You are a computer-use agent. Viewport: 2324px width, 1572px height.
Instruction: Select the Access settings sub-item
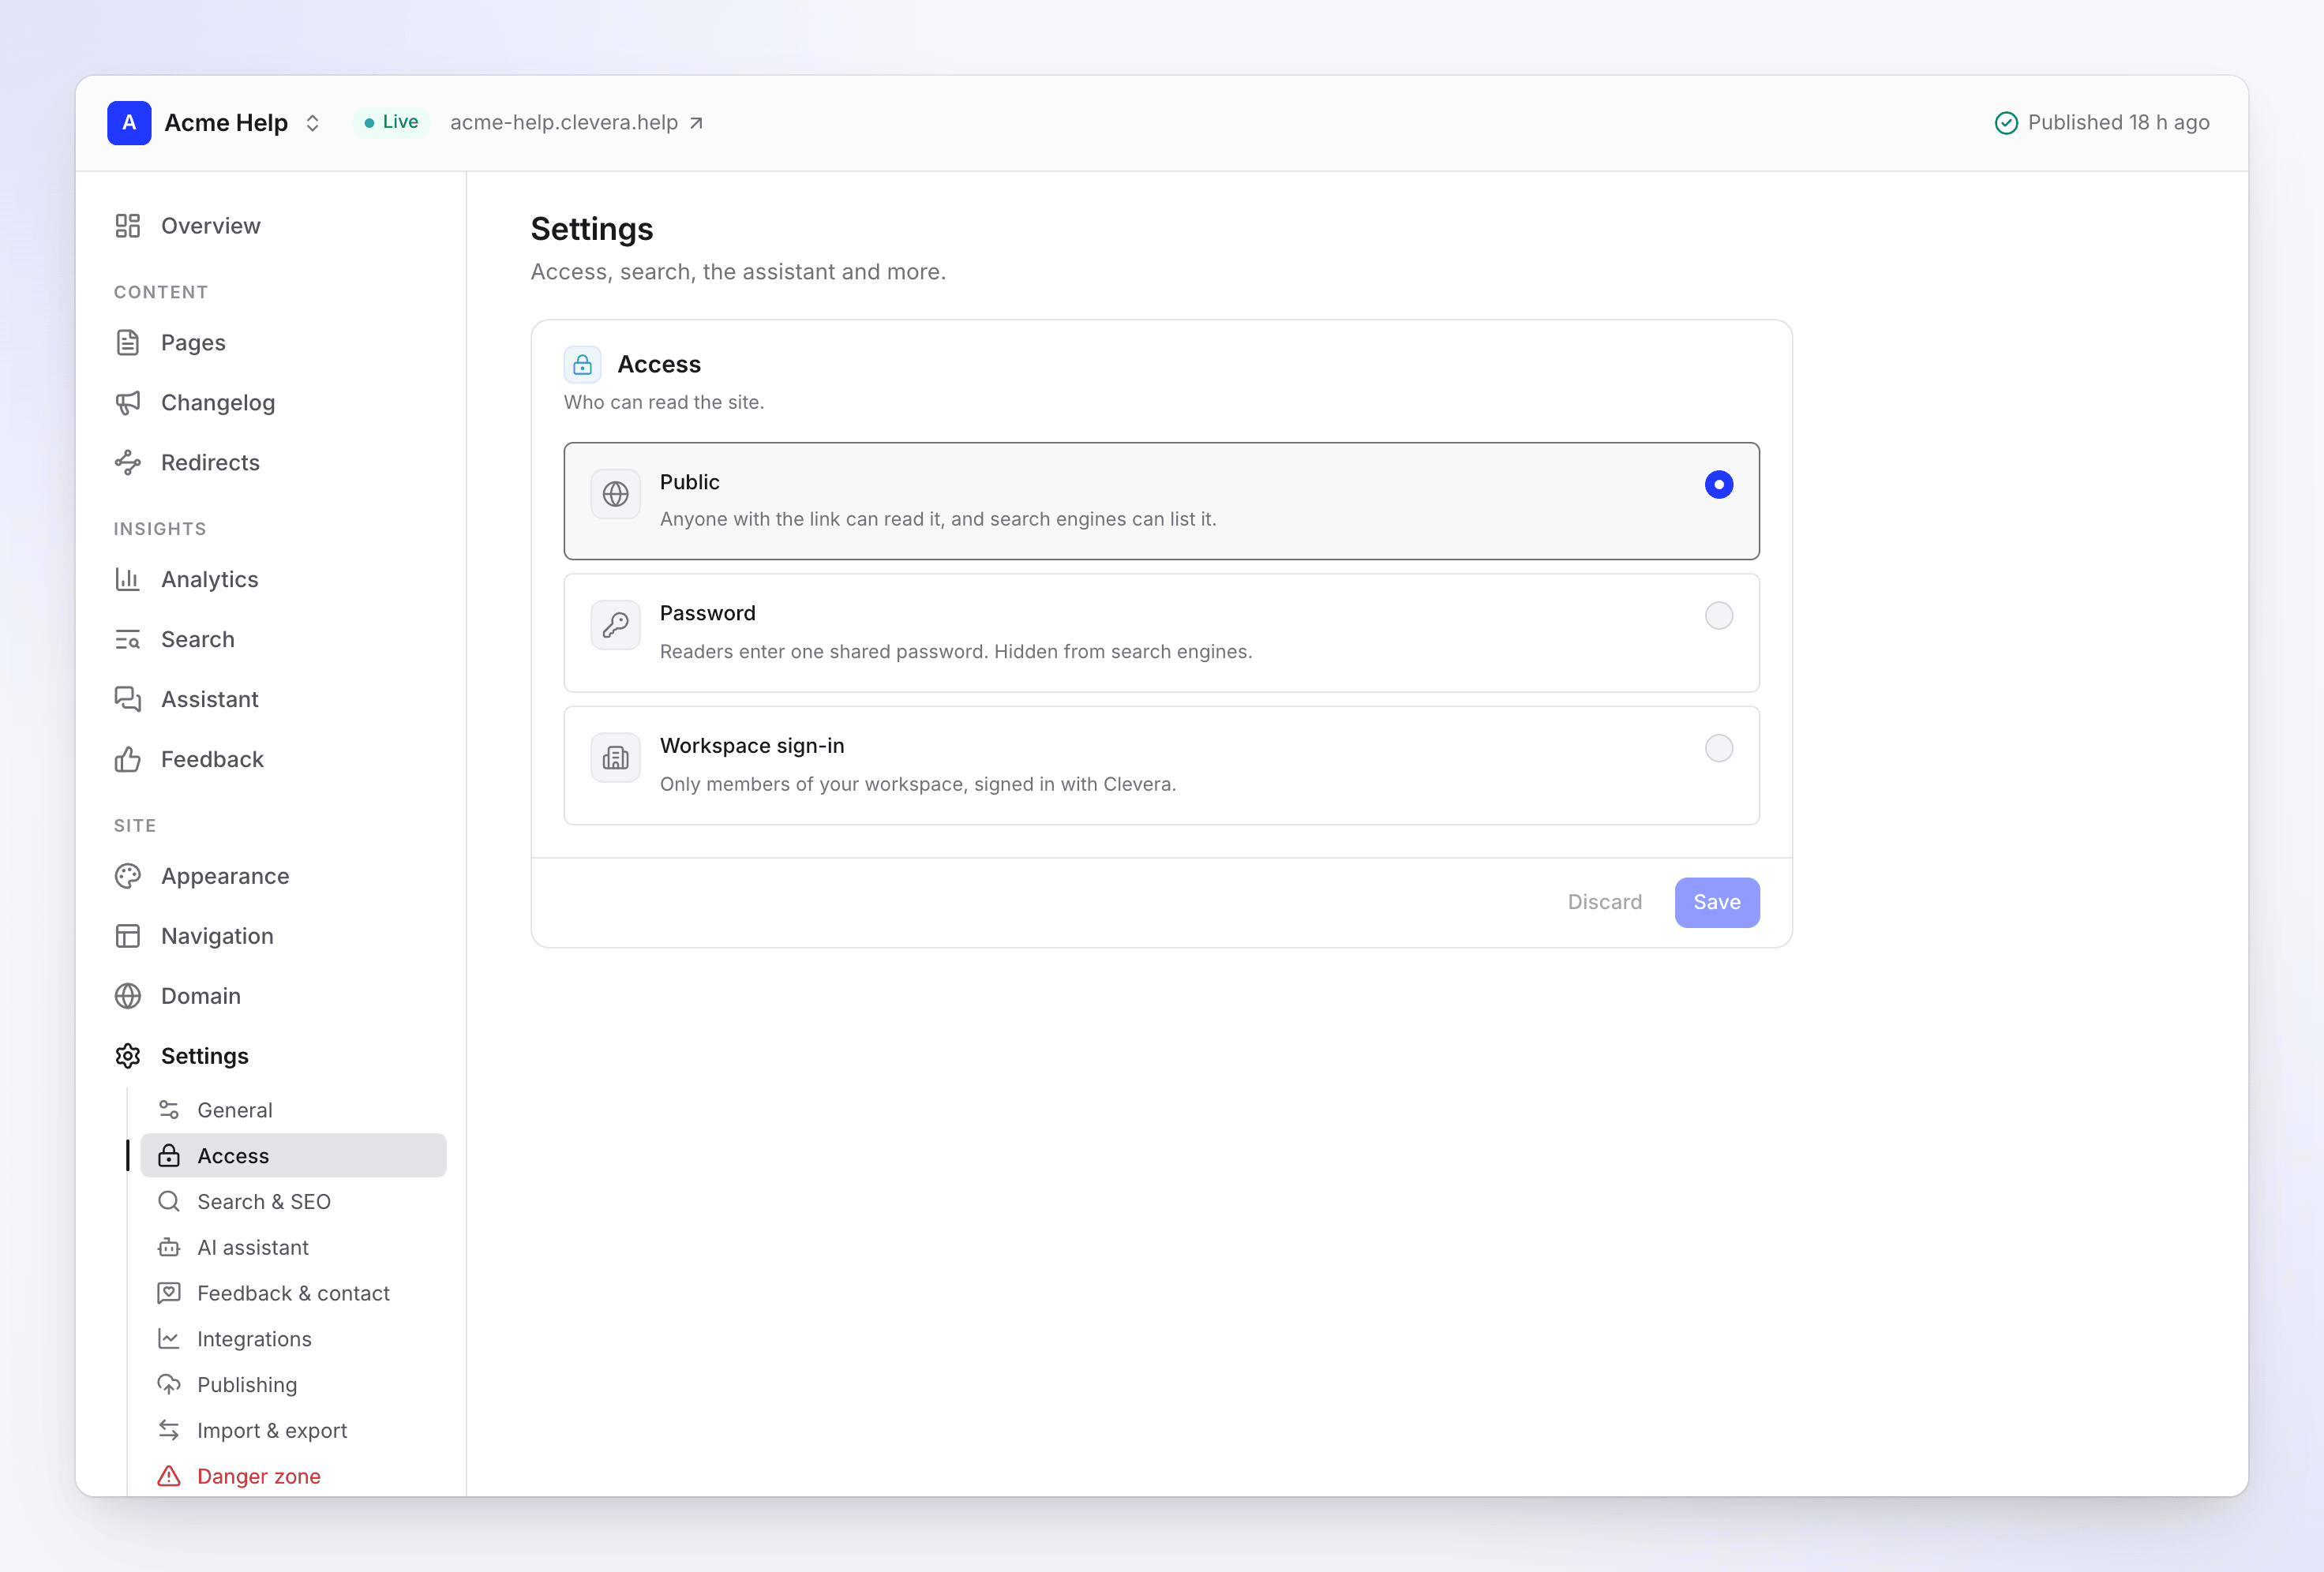click(x=293, y=1156)
